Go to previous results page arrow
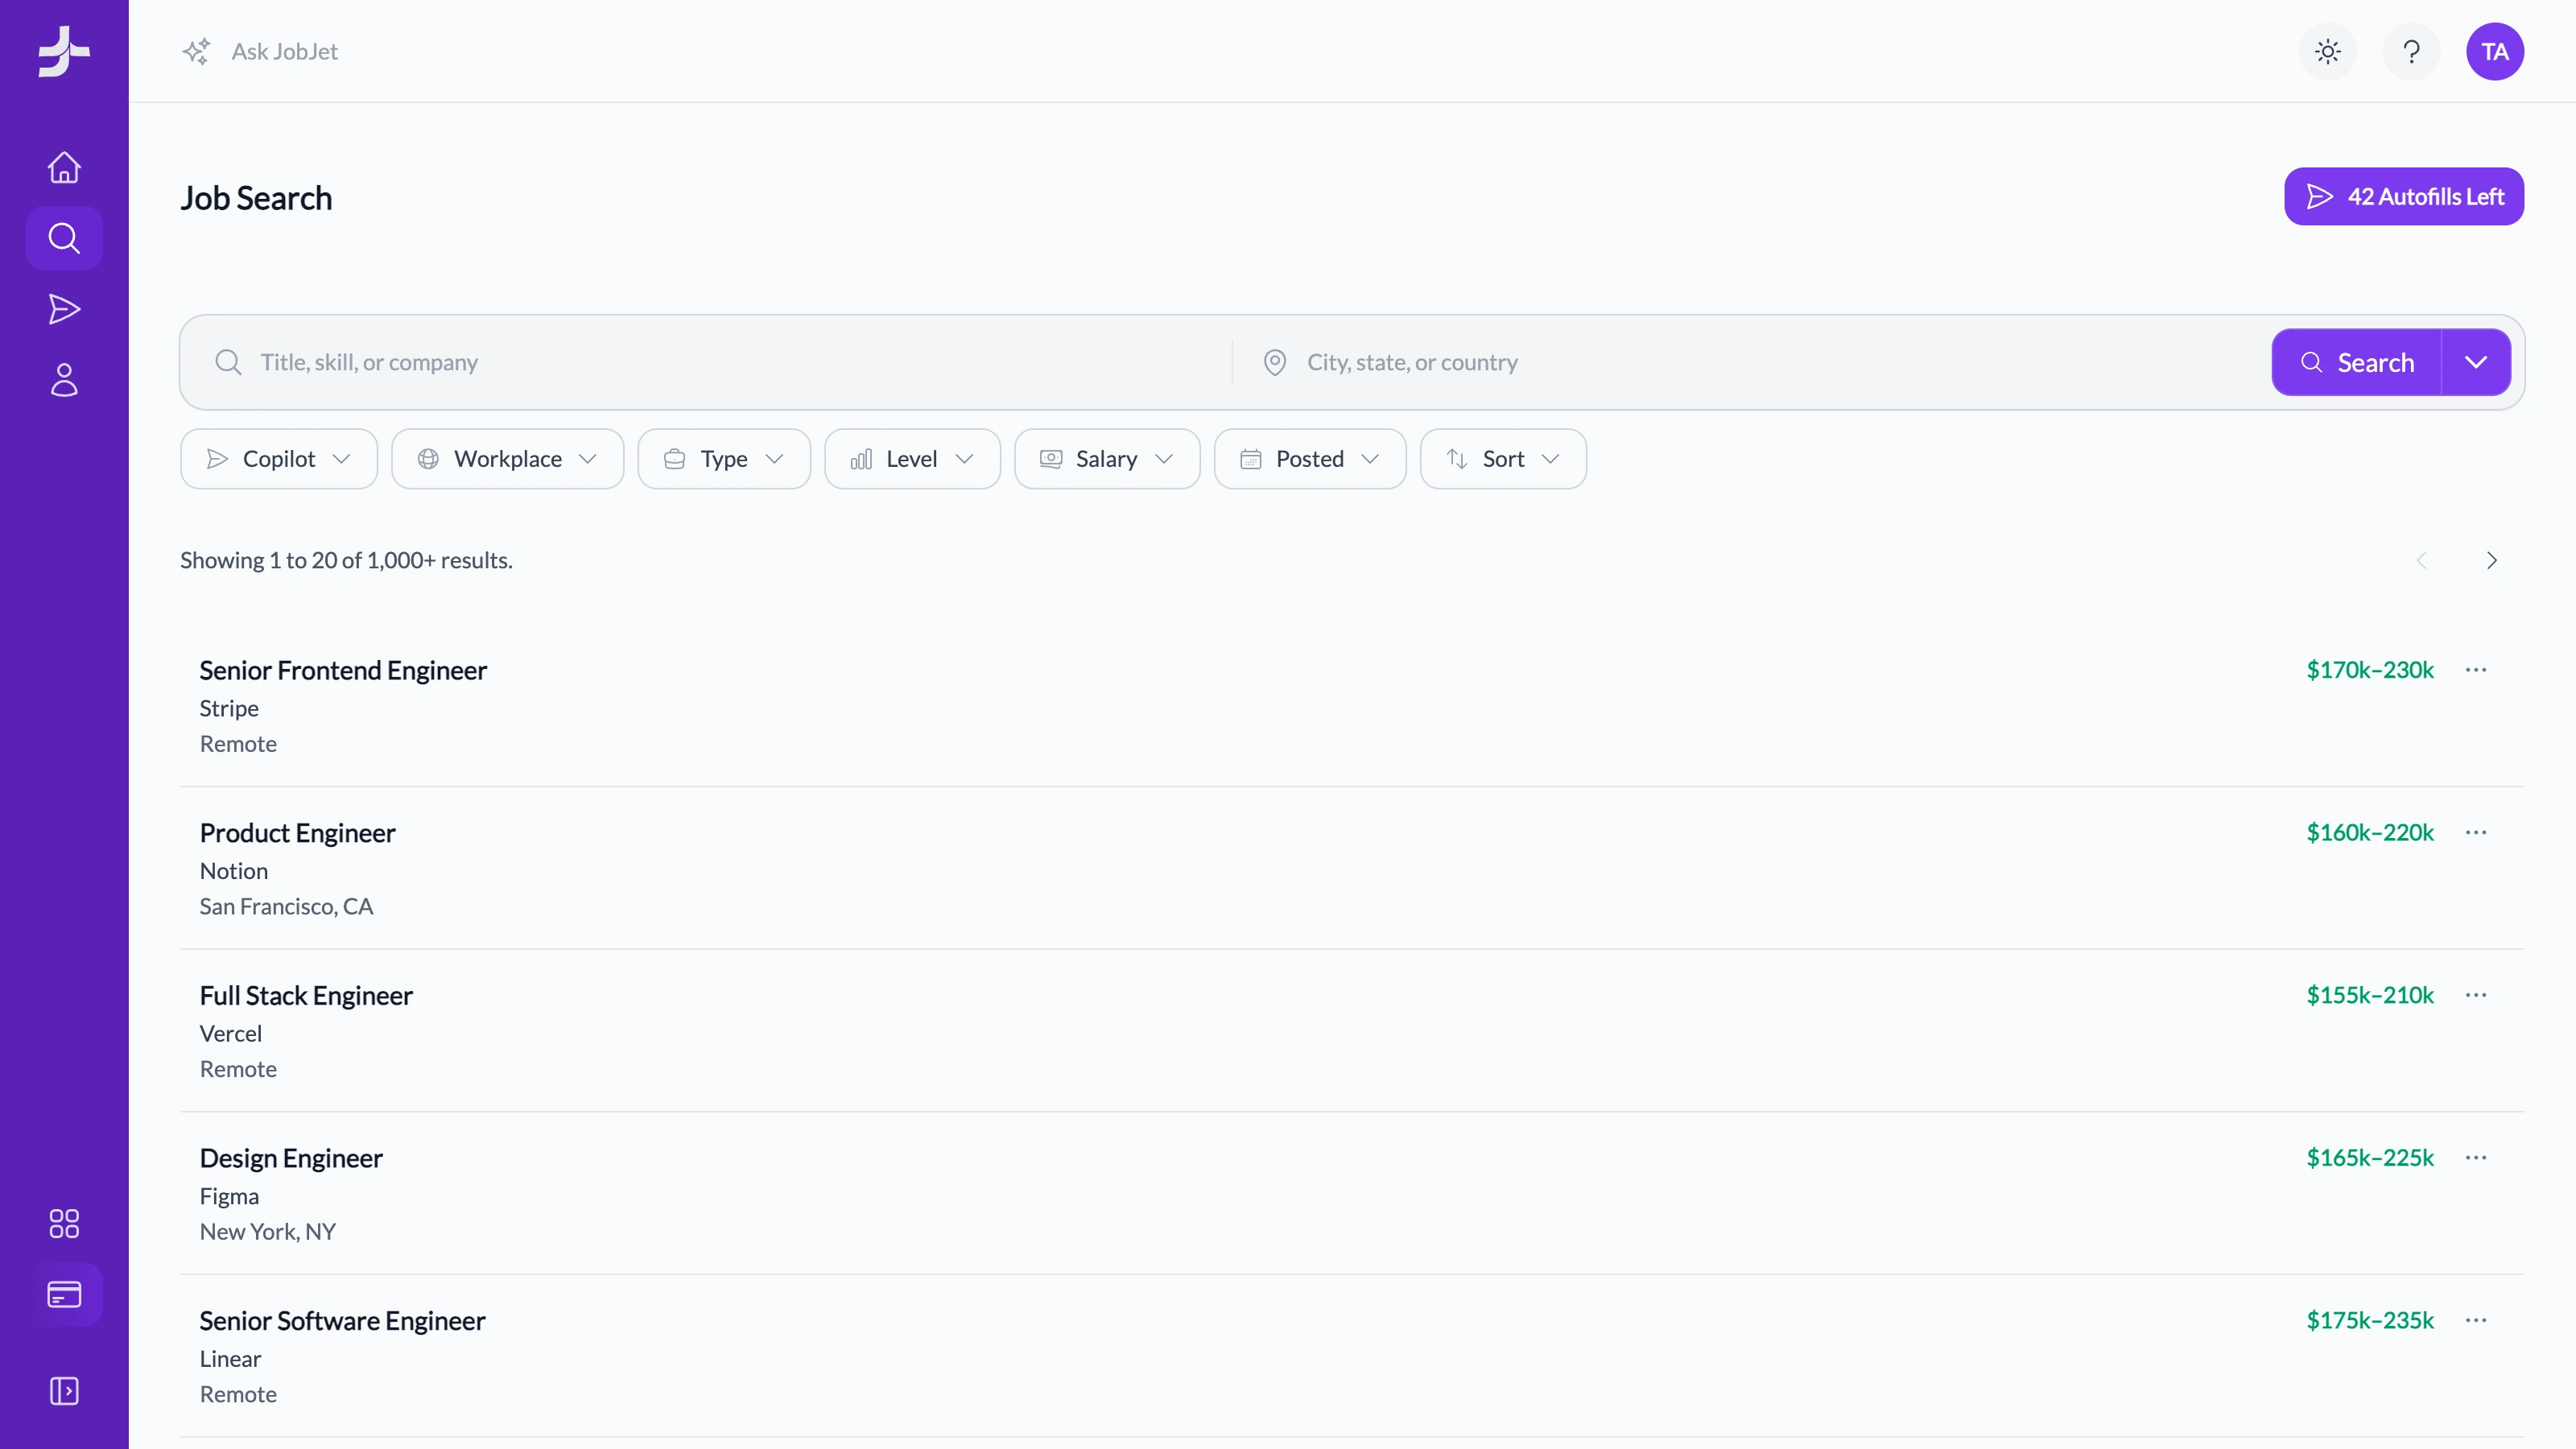 click(2422, 560)
